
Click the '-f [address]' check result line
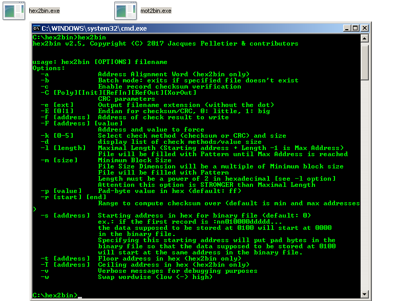[x=135, y=117]
